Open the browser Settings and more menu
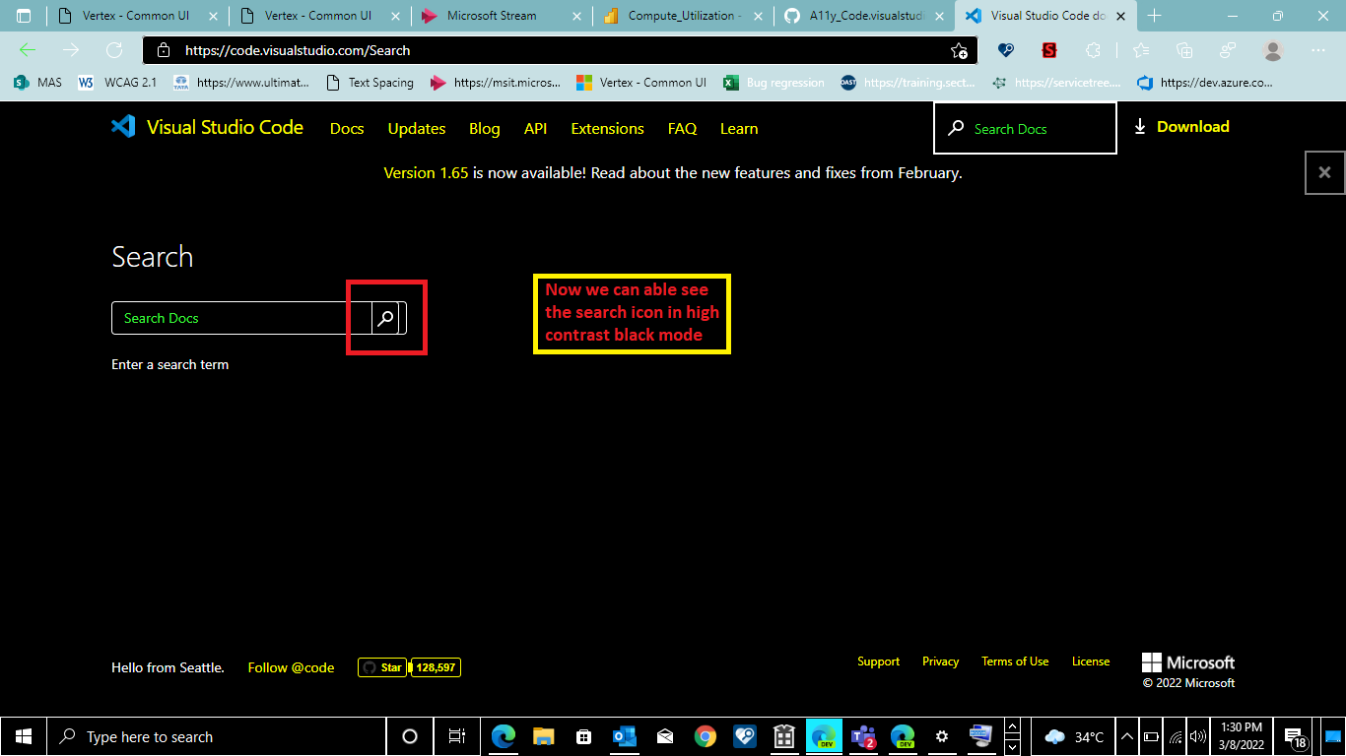Screen dimensions: 1346x756 [1318, 50]
